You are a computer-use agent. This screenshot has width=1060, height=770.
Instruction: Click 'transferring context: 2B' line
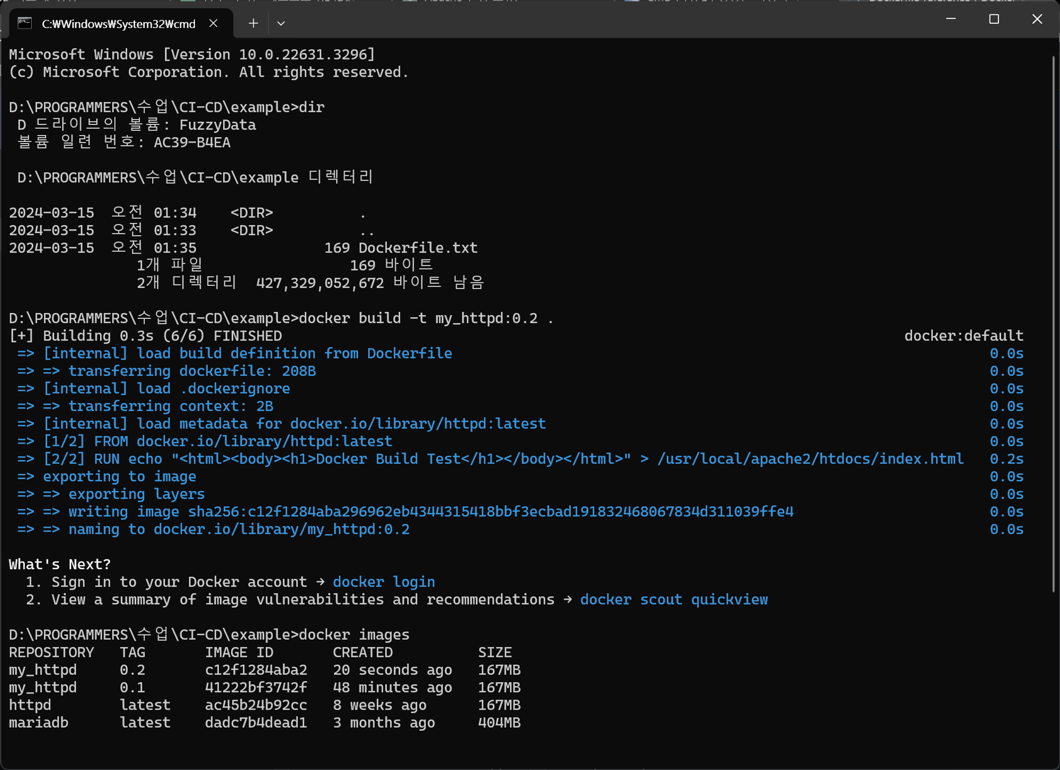(145, 406)
